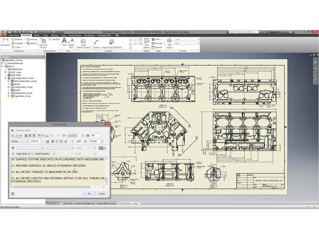Click the Search Help & Commands field

click(244, 32)
